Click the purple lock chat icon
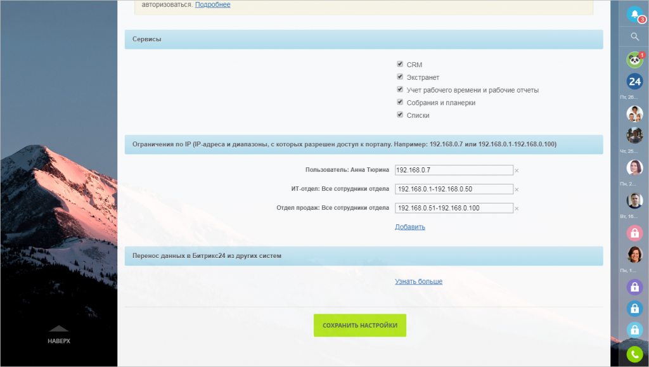Image resolution: width=649 pixels, height=367 pixels. [634, 287]
